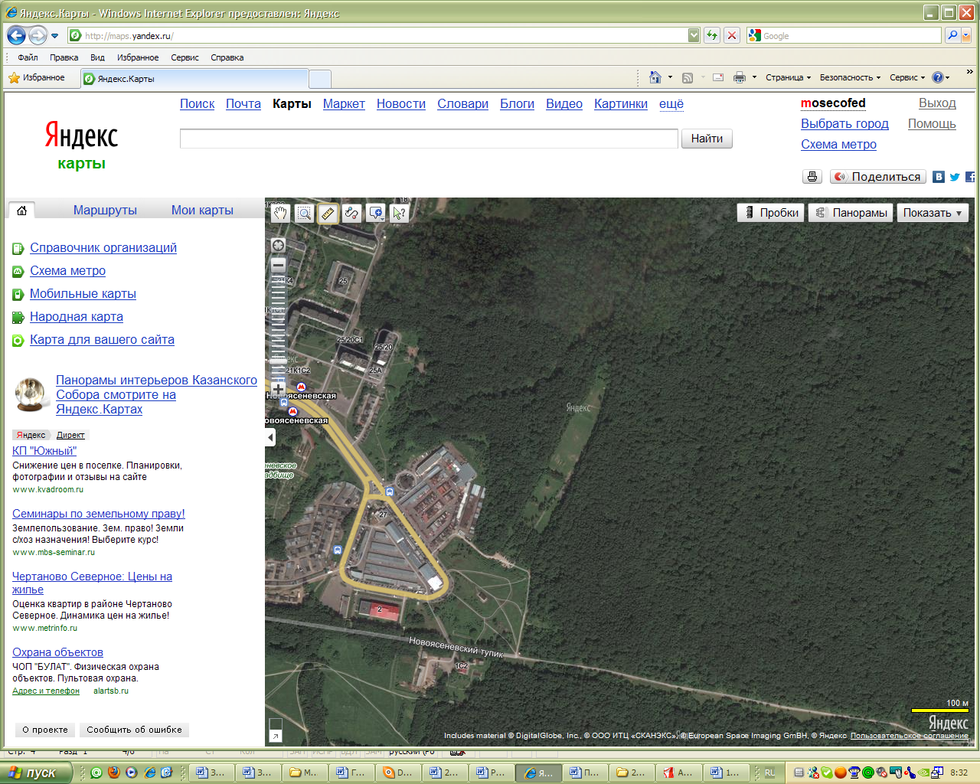Viewport: 980px width, 784px height.
Task: Select the info cursor question tool
Action: (x=400, y=214)
